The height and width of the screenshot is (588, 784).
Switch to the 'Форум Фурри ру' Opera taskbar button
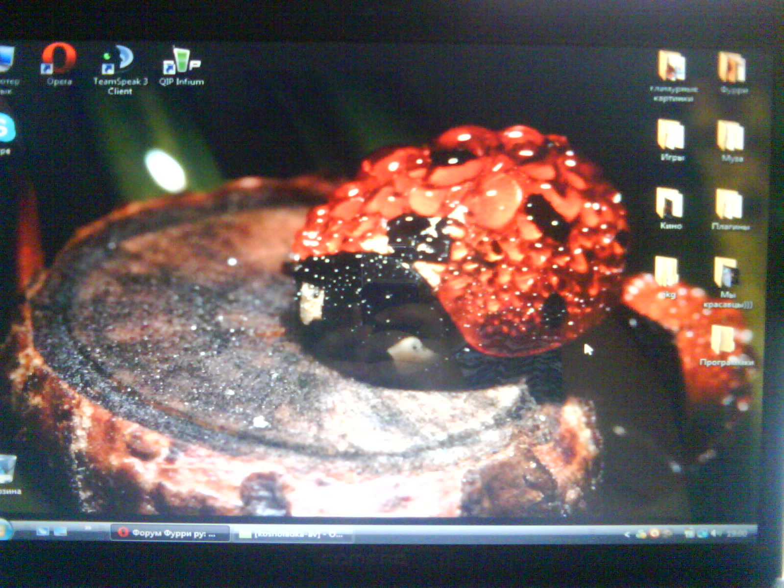(x=170, y=533)
